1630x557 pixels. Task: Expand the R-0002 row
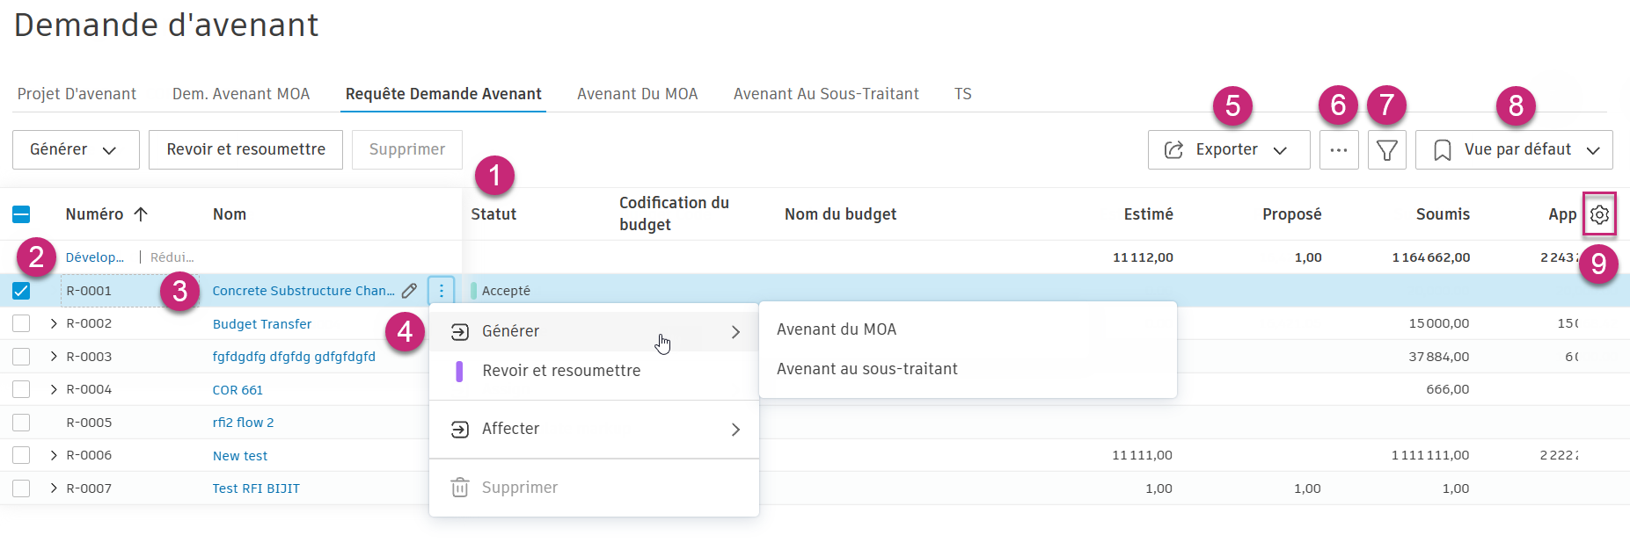pyautogui.click(x=54, y=323)
